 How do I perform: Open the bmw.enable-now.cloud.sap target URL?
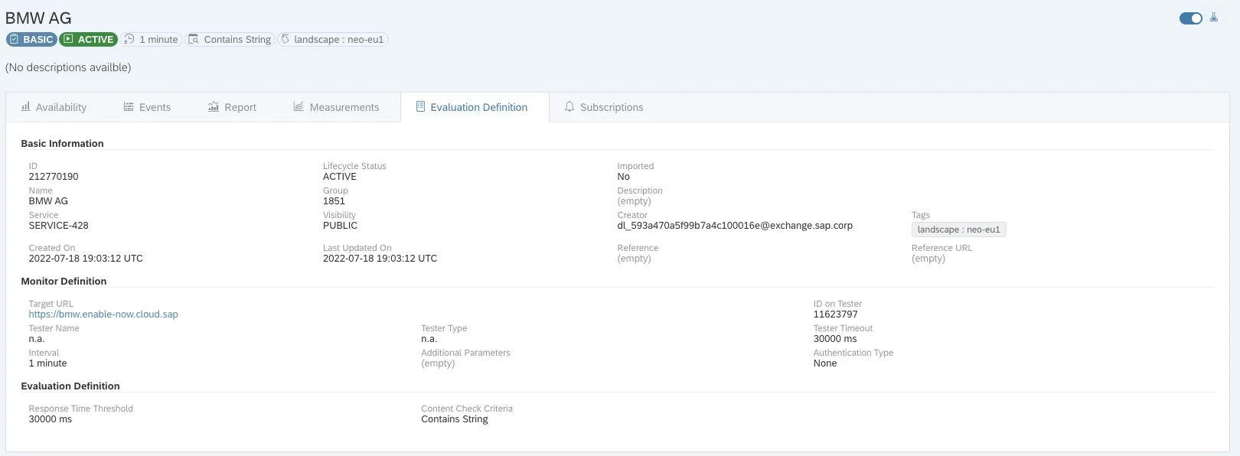(x=103, y=314)
